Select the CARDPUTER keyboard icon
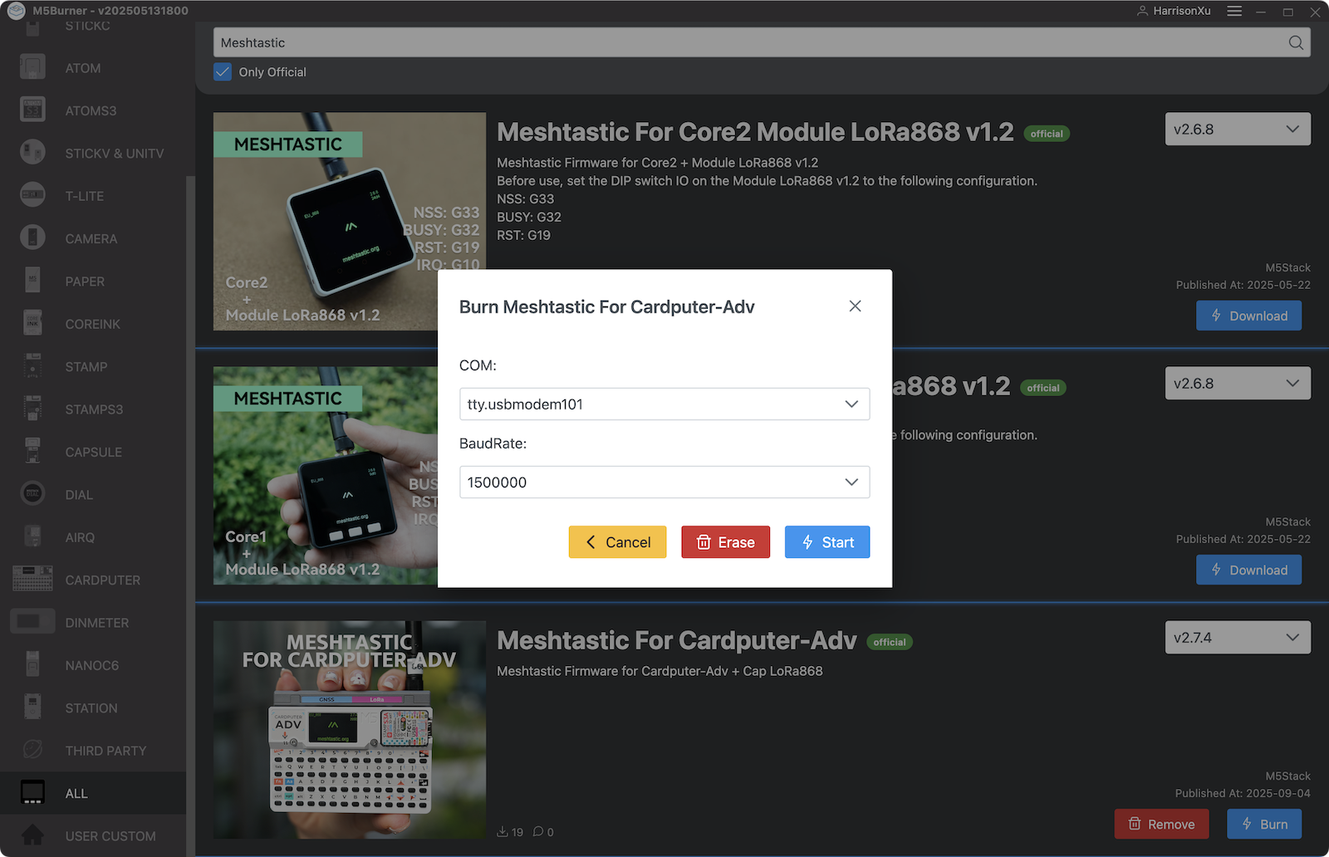The image size is (1329, 857). click(32, 580)
